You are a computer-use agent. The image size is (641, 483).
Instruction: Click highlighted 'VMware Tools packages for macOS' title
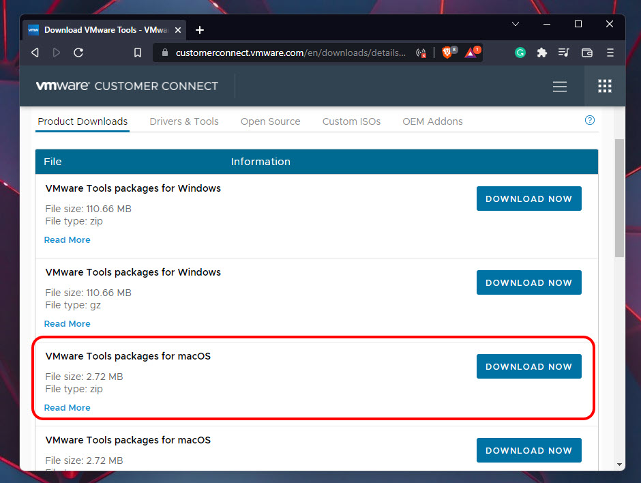tap(128, 356)
